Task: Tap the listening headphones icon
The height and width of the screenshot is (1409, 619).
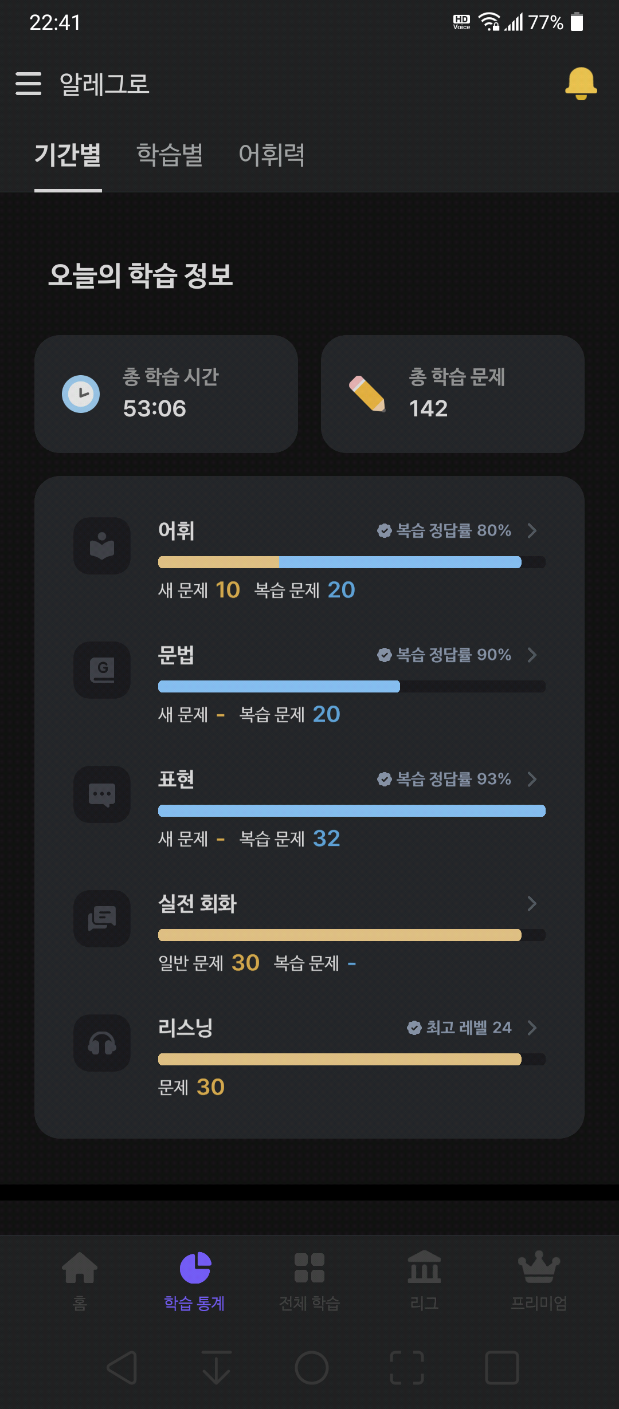Action: [x=102, y=1043]
